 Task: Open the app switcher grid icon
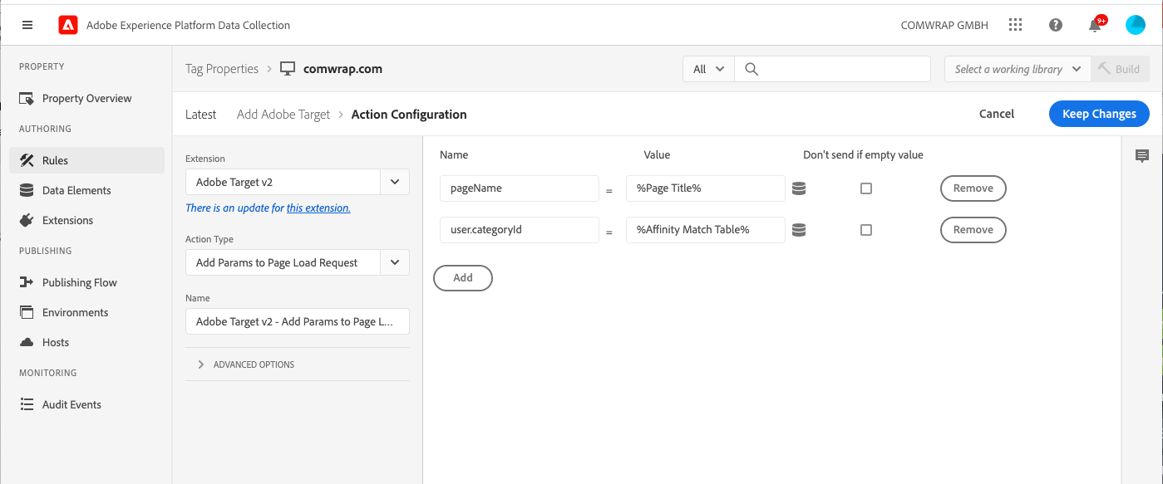pos(1015,25)
